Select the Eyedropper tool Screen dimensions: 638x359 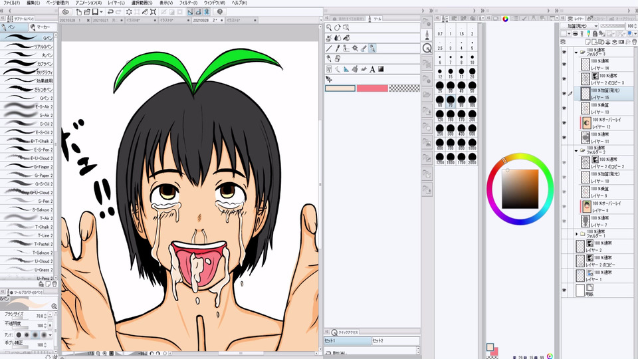[338, 49]
